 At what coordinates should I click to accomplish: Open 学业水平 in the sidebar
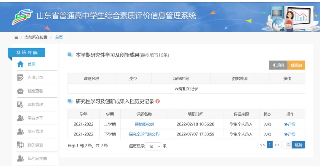click(35, 118)
